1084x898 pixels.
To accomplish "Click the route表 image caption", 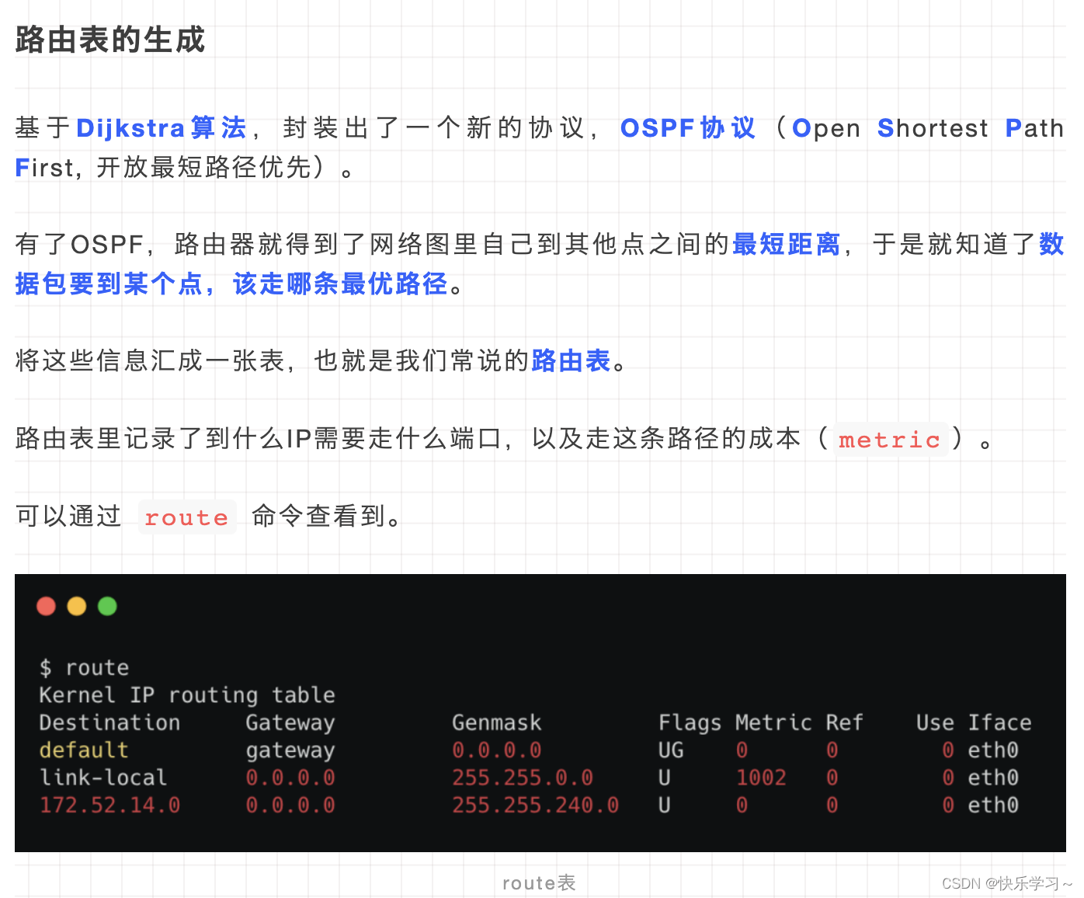I will [539, 882].
